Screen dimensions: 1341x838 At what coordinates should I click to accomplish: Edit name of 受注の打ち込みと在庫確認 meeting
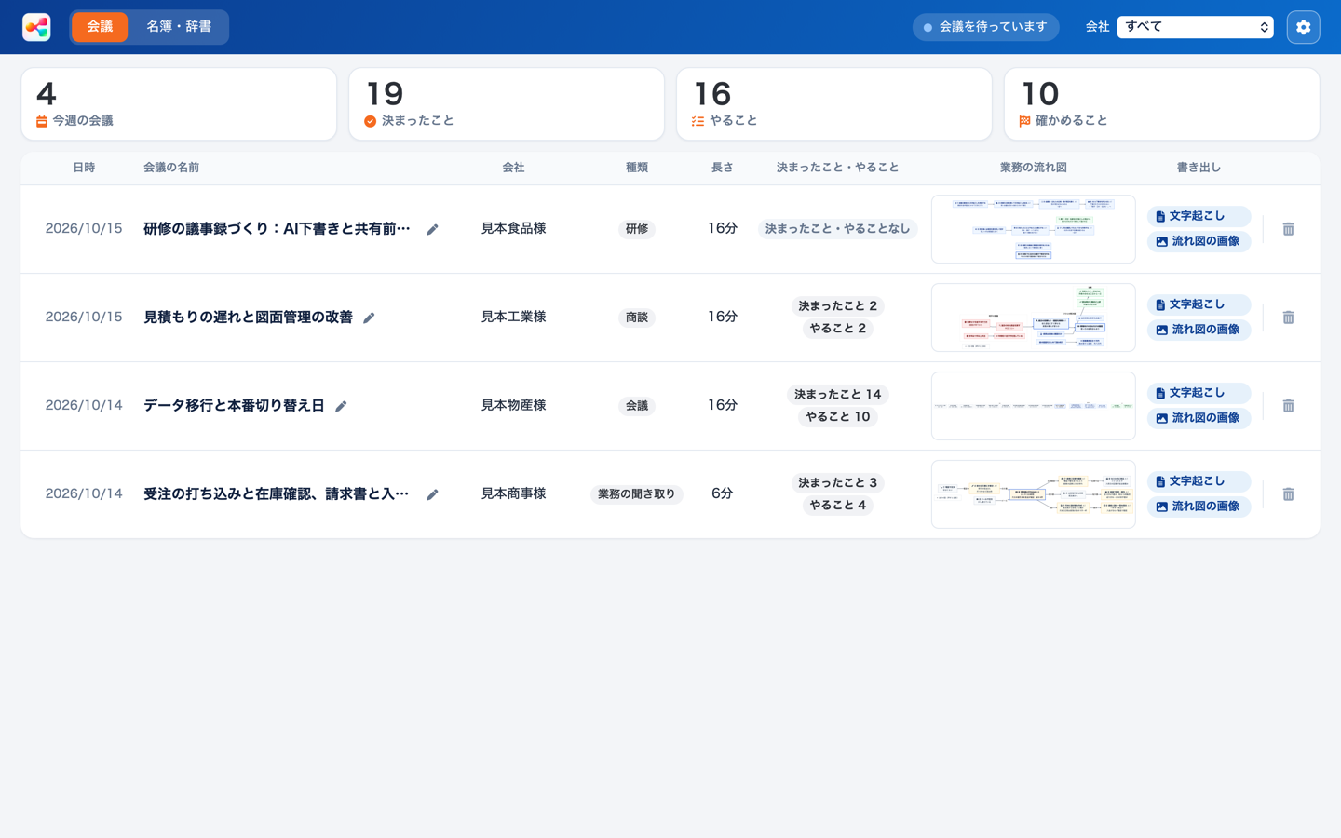[x=432, y=495]
